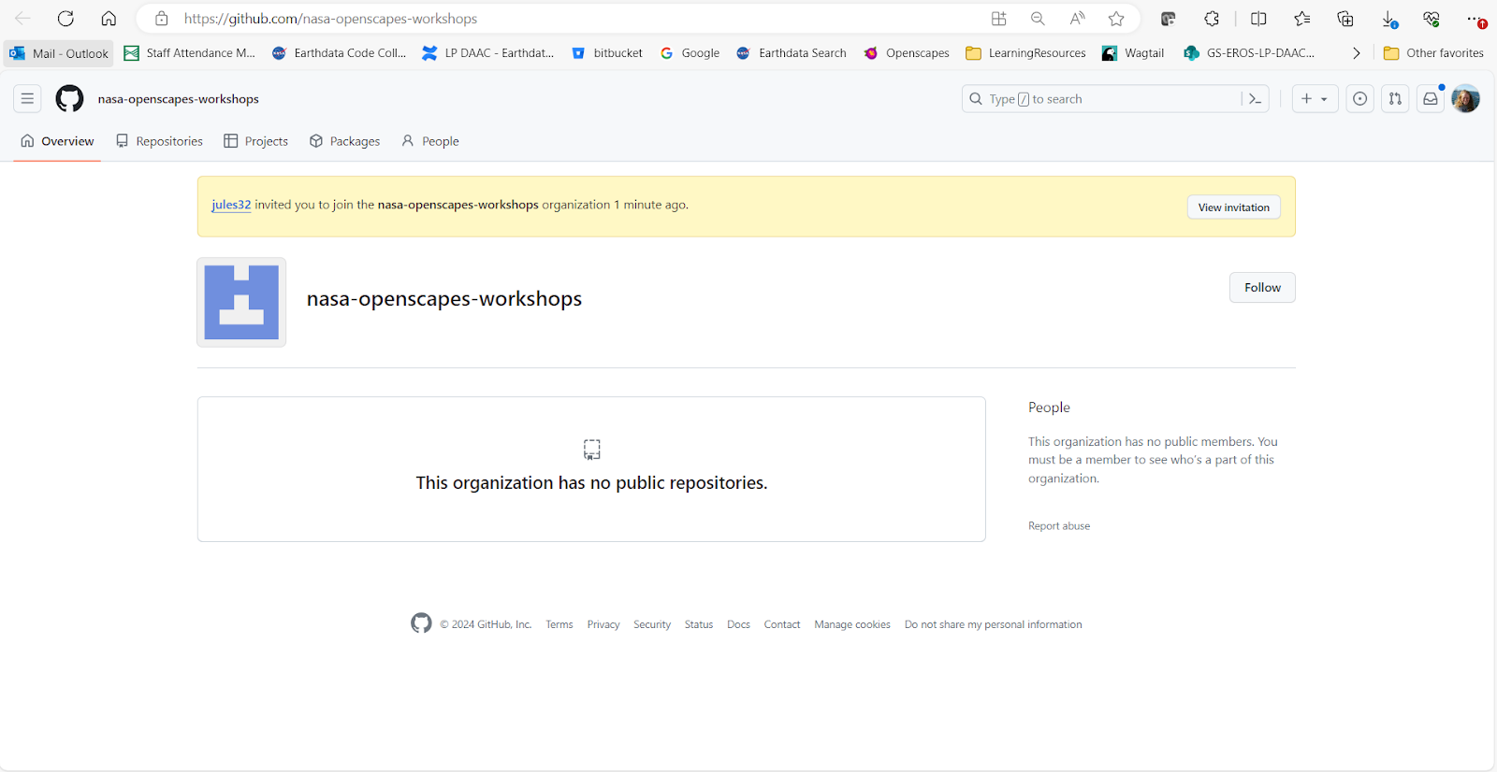The image size is (1497, 772).
Task: Open GitHub hamburger navigation menu
Action: 27,98
